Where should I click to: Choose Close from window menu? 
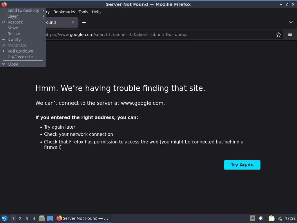tap(23, 64)
